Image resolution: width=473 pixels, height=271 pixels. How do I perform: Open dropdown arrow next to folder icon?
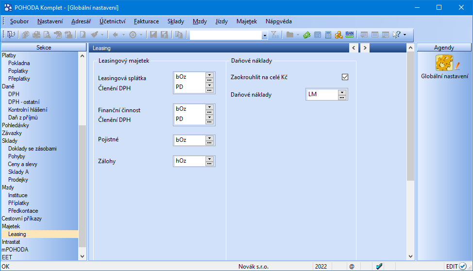click(297, 34)
